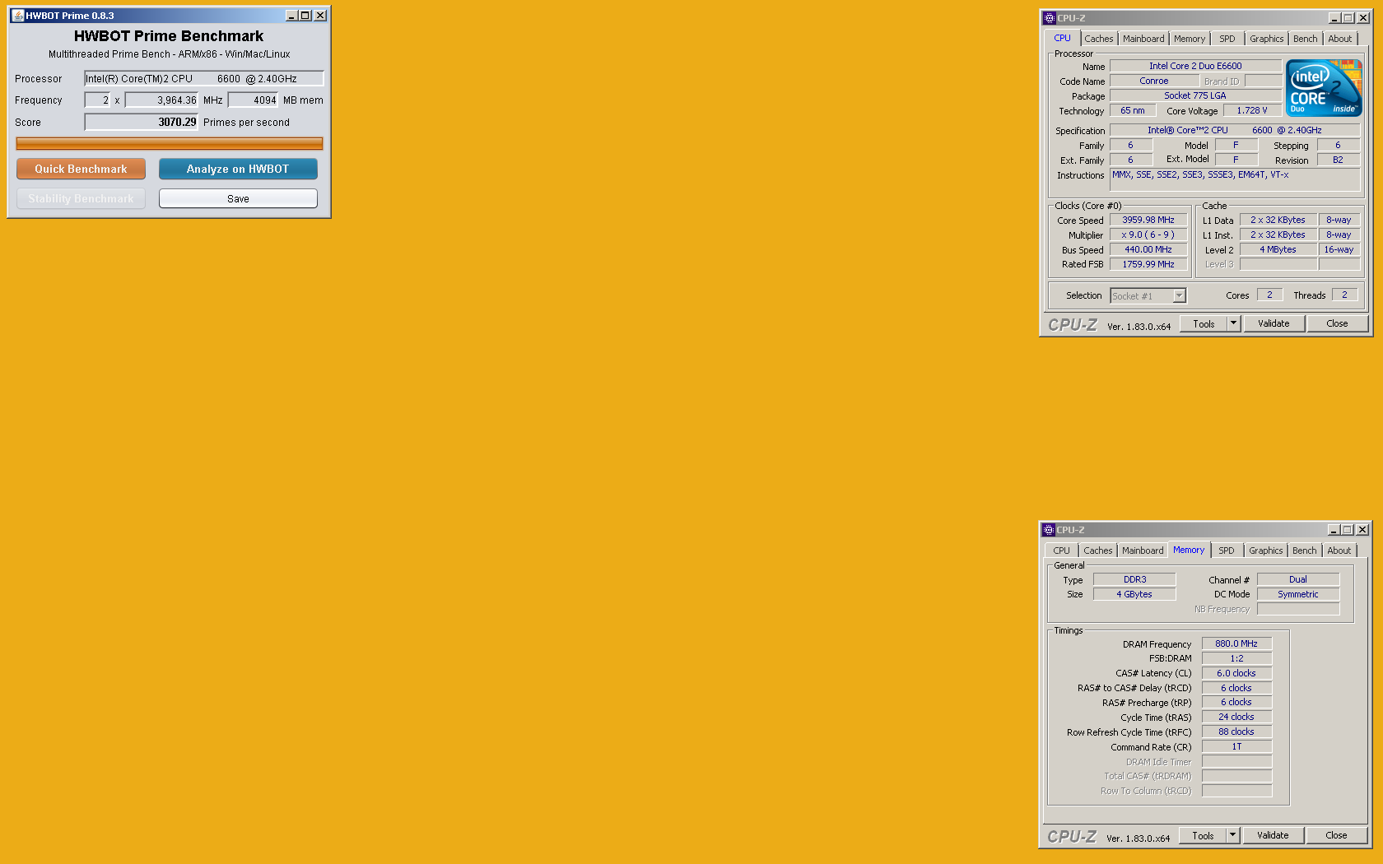
Task: Open the Socket #1 selection dropdown
Action: [x=1148, y=295]
